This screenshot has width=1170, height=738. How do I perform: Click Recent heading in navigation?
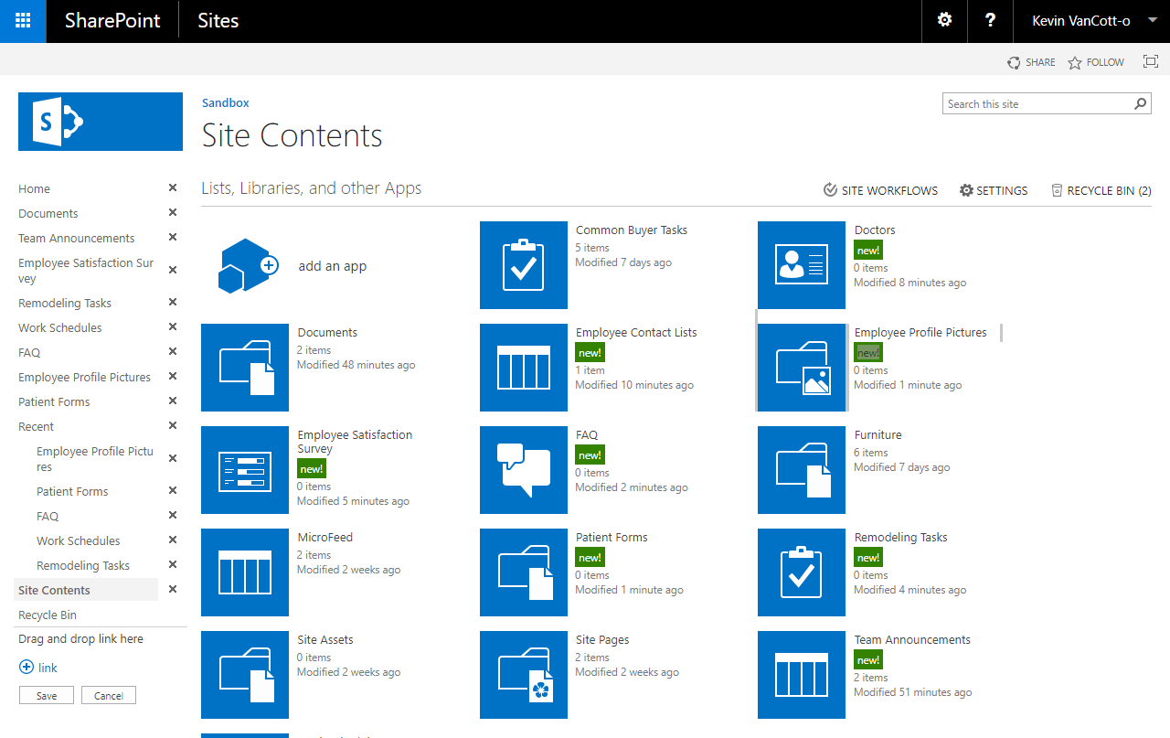coord(37,426)
